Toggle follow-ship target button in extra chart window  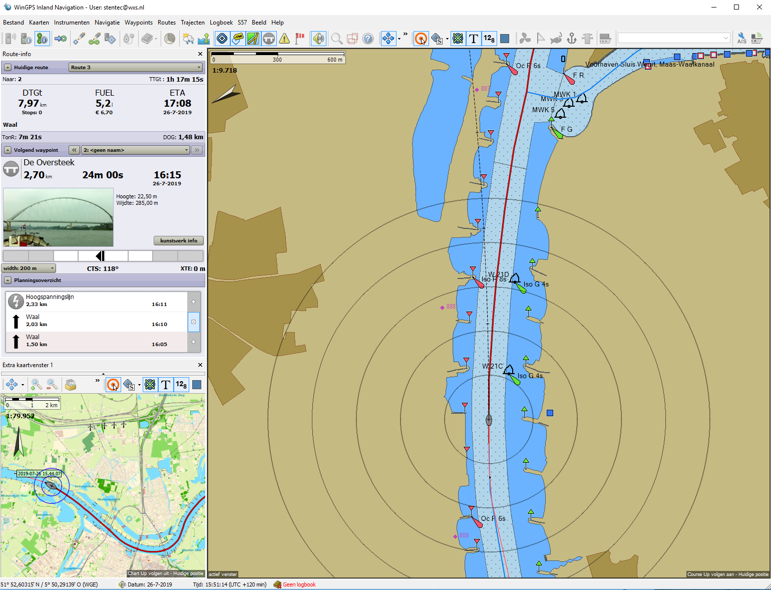pyautogui.click(x=113, y=385)
